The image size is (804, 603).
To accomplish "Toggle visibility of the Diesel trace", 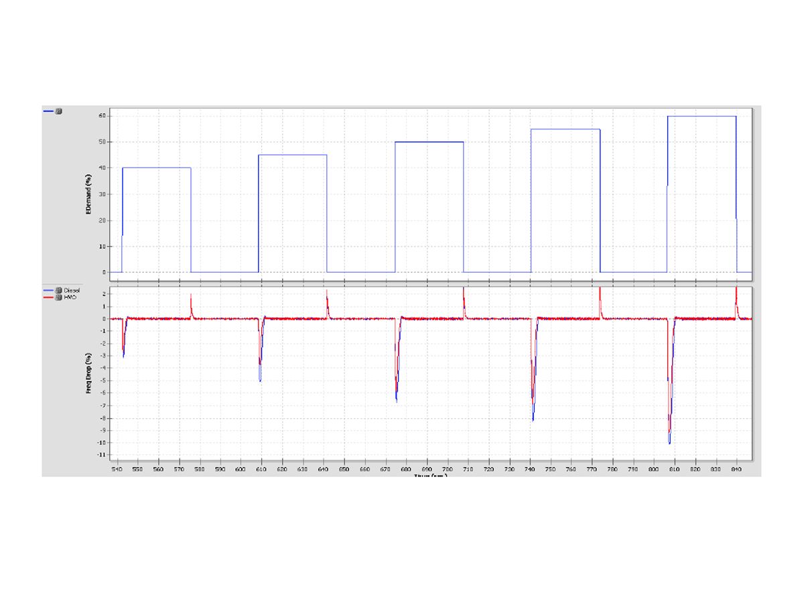I will pos(58,290).
